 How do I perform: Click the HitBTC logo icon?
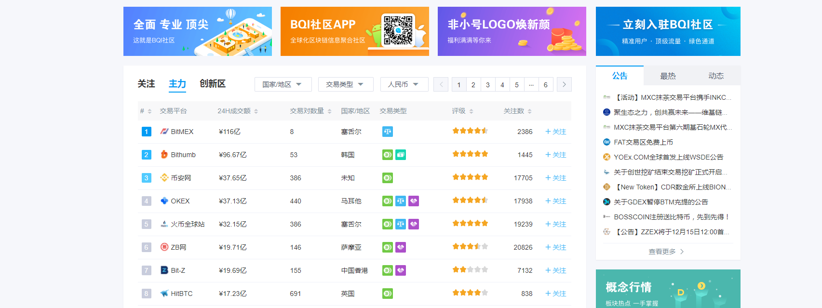point(164,294)
